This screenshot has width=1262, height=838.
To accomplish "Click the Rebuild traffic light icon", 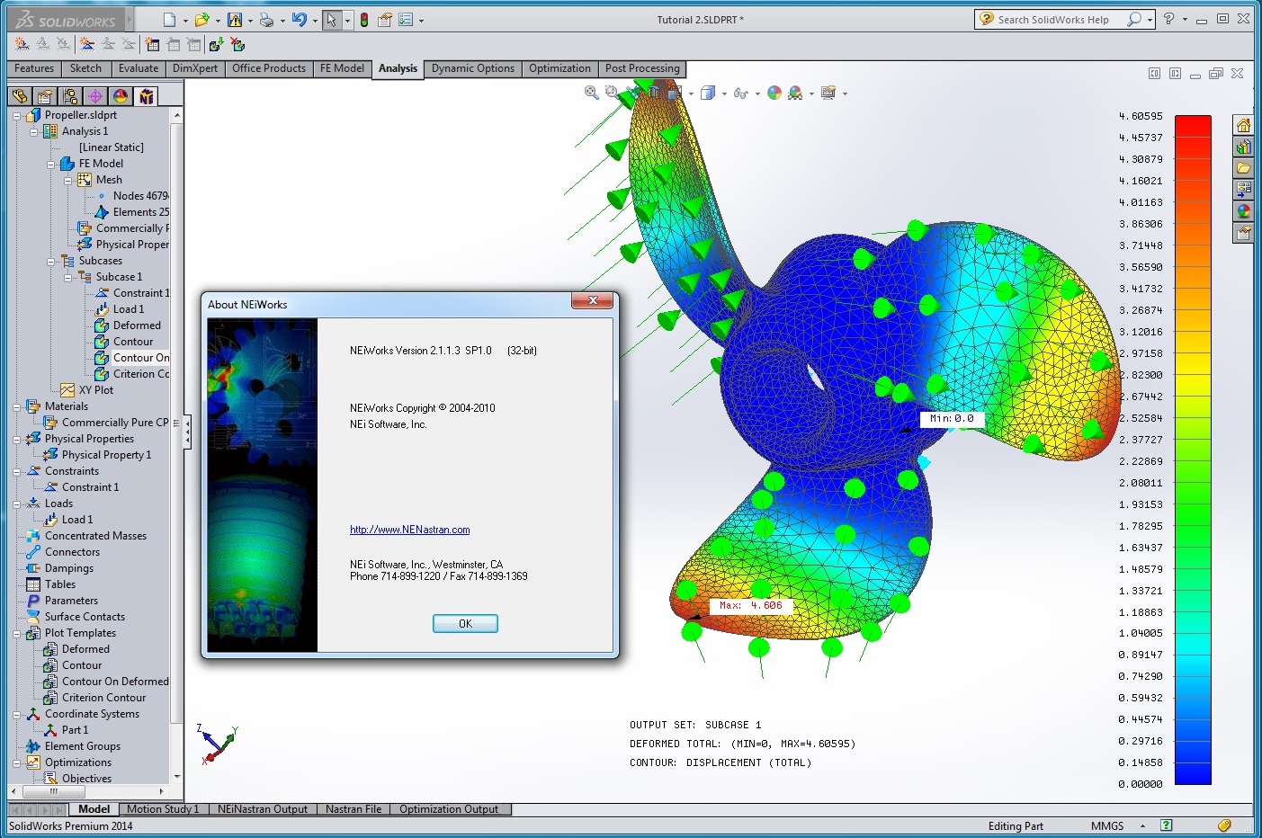I will pos(363,19).
